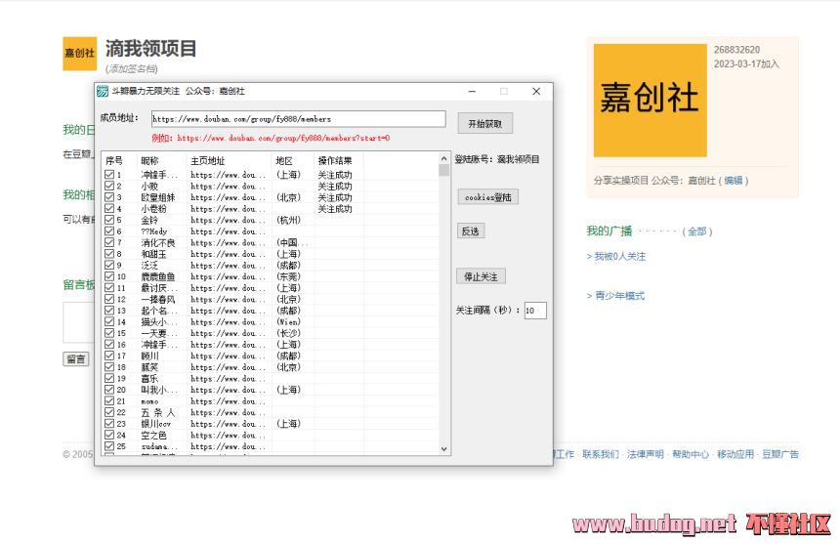
Task: Toggle checkbox for row 10 鹿鹿鱼鱼
Action: pos(109,276)
